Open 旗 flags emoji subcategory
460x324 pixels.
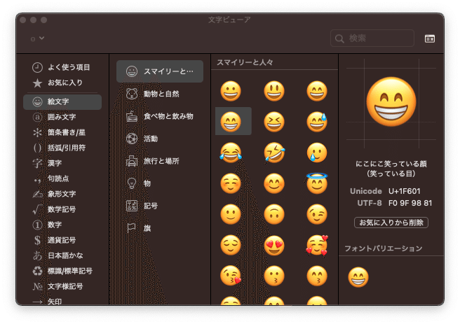[x=160, y=228]
